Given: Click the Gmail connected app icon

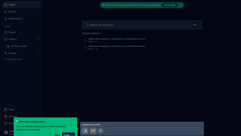Looking at the screenshot, I should point(93,131).
